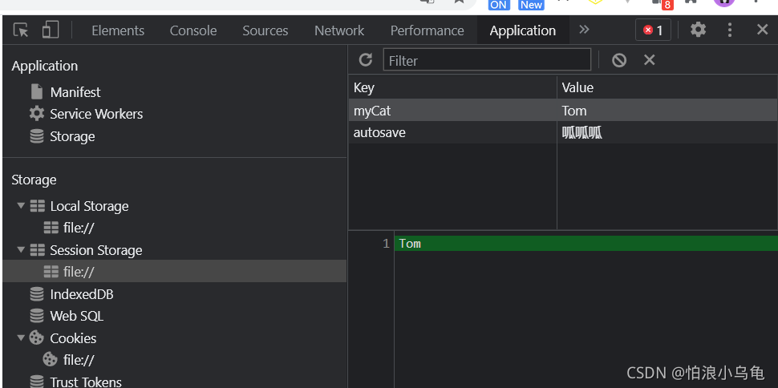Click the Tom preview line in viewer
The image size is (778, 388).
586,244
